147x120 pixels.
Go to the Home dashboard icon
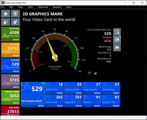coord(6,14)
